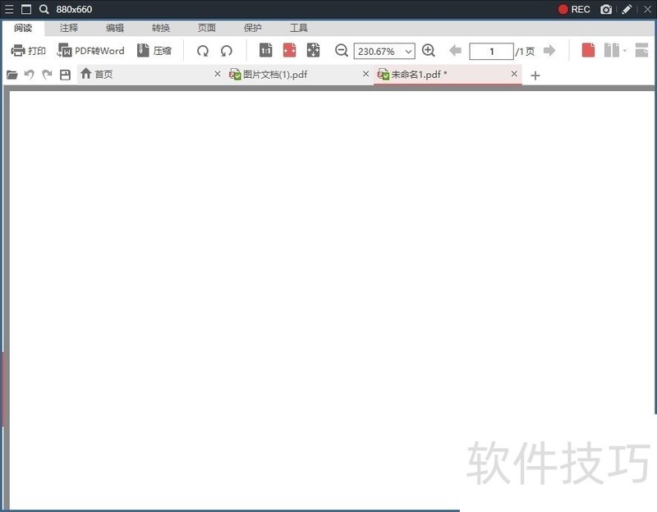
Task: Click the 打印 print button
Action: coord(28,51)
